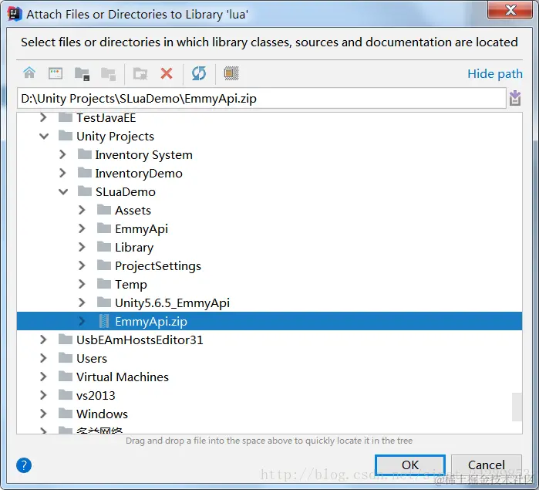
Task: Select the ProjectSettings folder name
Action: (x=158, y=266)
